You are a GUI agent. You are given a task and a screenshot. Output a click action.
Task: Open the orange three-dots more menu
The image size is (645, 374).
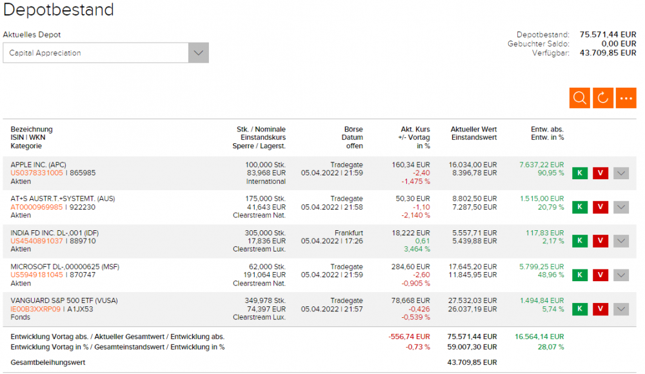[626, 98]
